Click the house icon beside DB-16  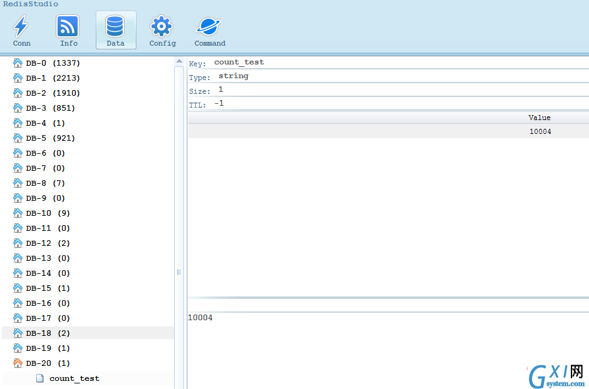pos(18,303)
